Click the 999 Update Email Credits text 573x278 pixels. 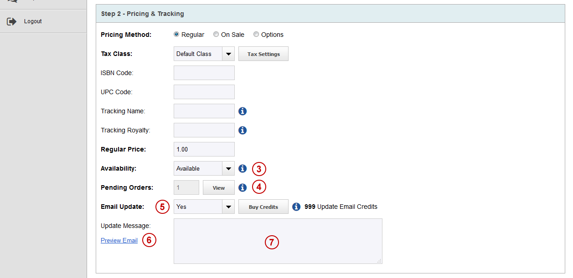341,207
